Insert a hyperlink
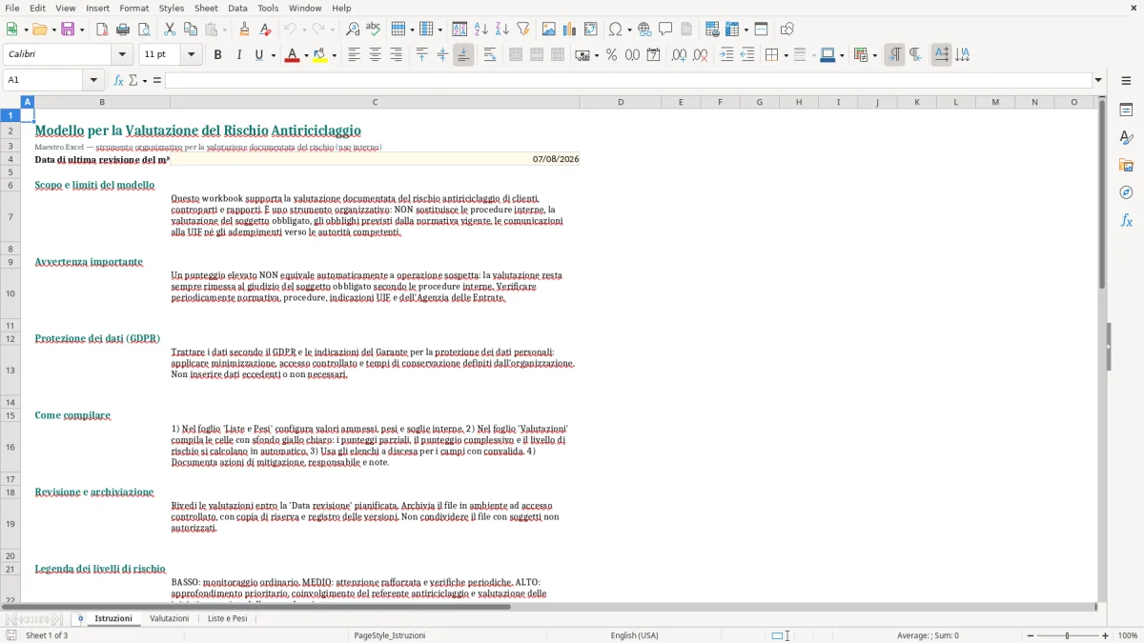This screenshot has height=643, width=1144. tap(644, 30)
